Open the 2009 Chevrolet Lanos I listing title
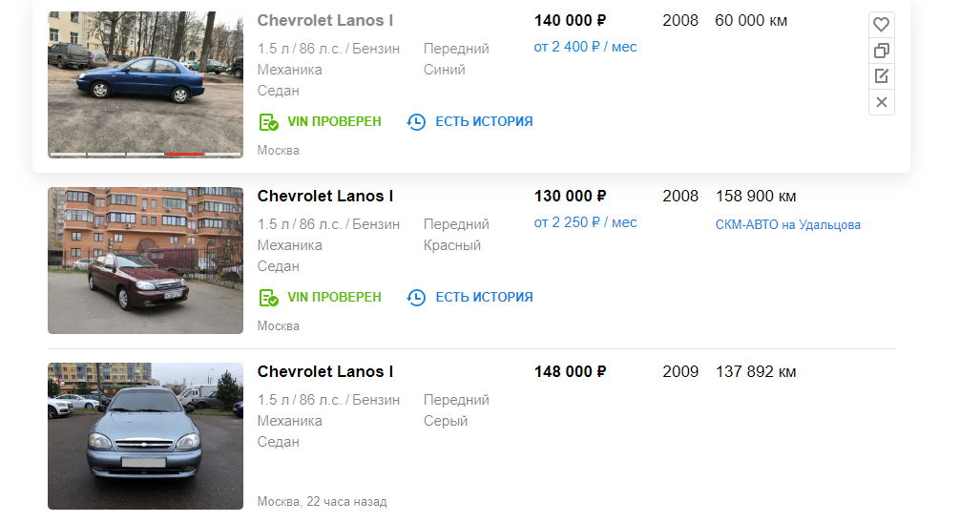960x523 pixels. 325,372
